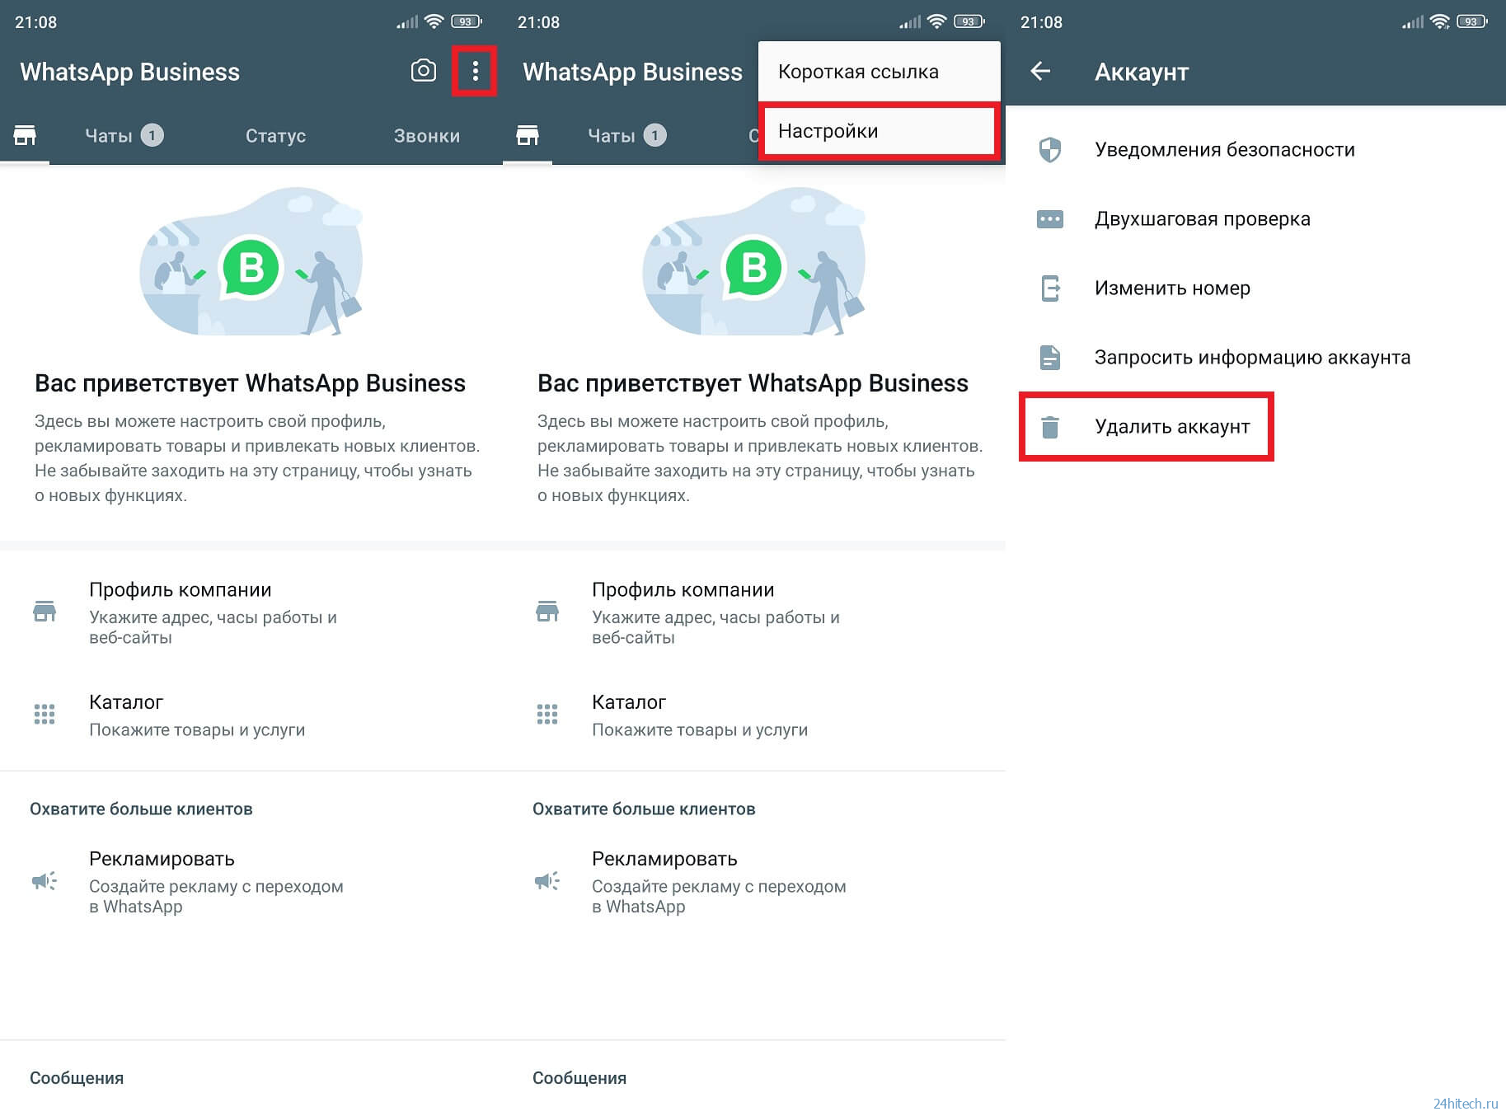Open Изменить номер option
Screen dimensions: 1506x1116
(x=1255, y=288)
